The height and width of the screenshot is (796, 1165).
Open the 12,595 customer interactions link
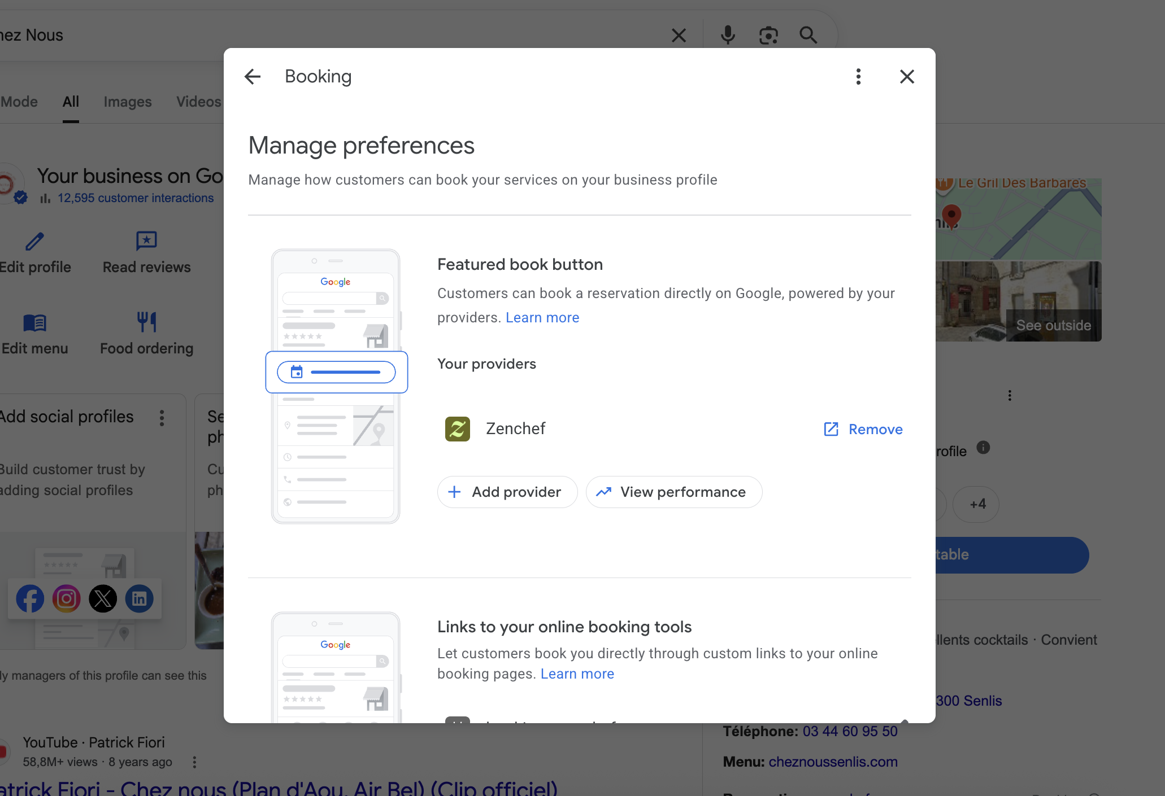pos(136,198)
